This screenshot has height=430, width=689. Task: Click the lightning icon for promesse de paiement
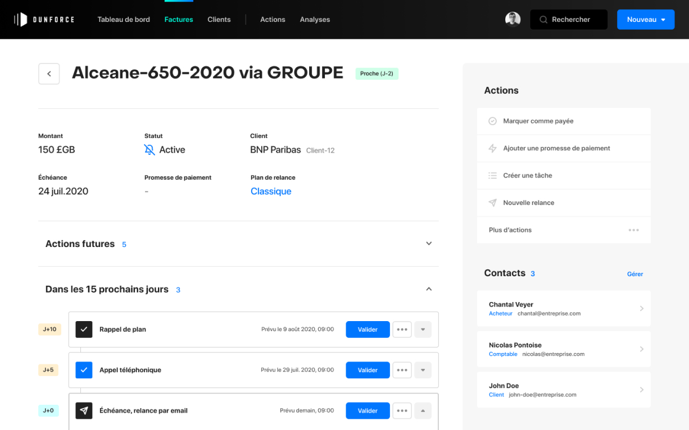pos(492,148)
